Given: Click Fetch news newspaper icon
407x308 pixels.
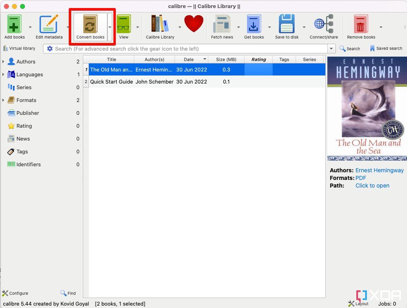Looking at the screenshot, I should pos(222,24).
